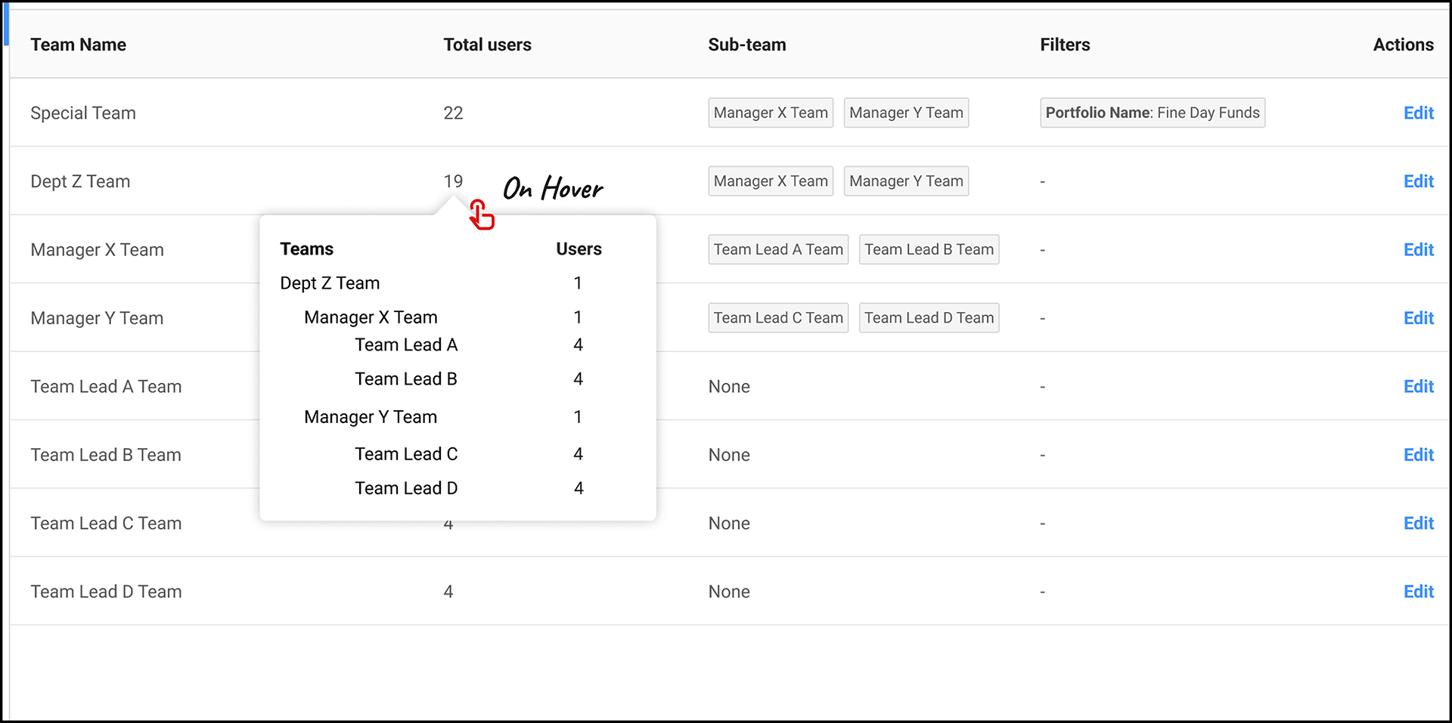Sort by the Total users column header
This screenshot has height=723, width=1452.
487,45
